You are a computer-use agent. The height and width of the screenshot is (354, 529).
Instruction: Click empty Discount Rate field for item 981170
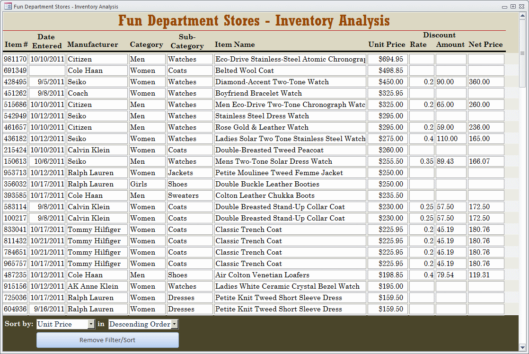(422, 59)
